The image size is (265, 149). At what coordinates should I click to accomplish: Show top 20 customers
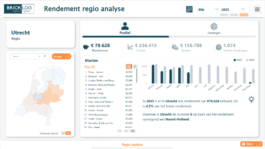click(126, 131)
